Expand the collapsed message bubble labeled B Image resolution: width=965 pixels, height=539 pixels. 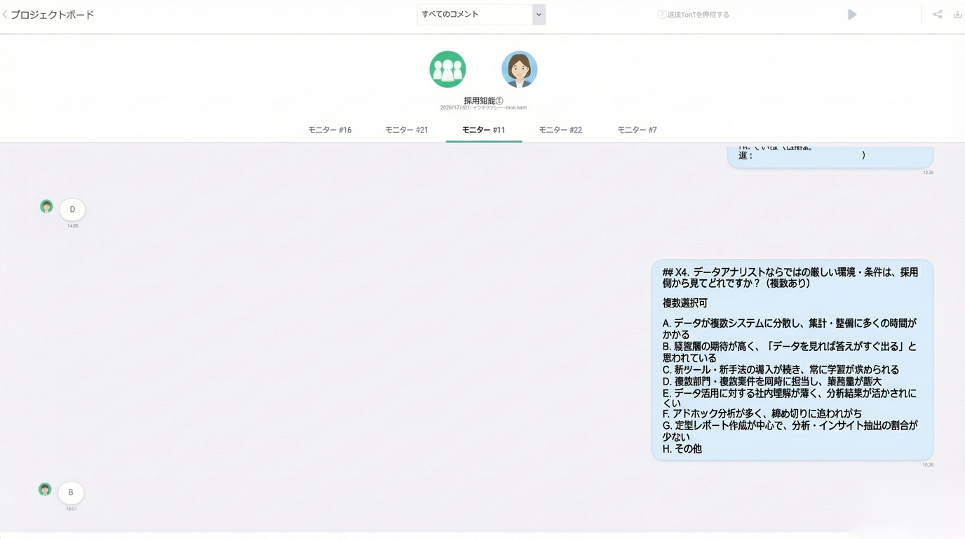pyautogui.click(x=70, y=492)
